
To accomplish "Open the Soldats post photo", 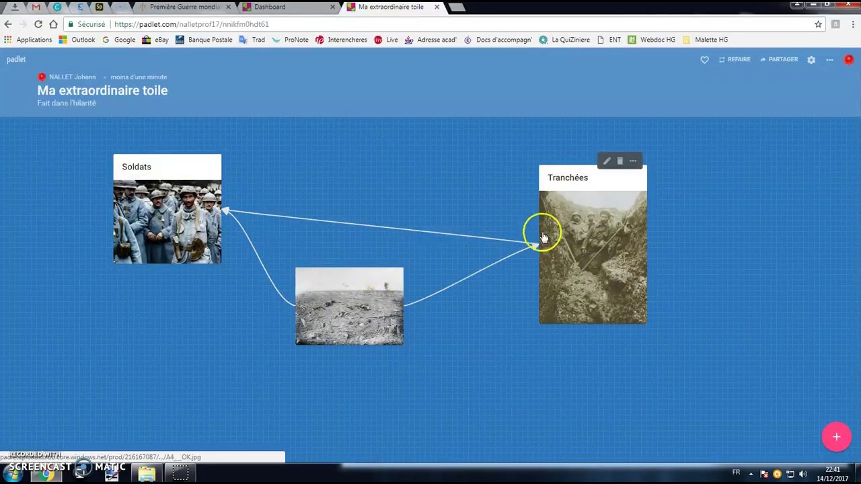I will [x=167, y=221].
